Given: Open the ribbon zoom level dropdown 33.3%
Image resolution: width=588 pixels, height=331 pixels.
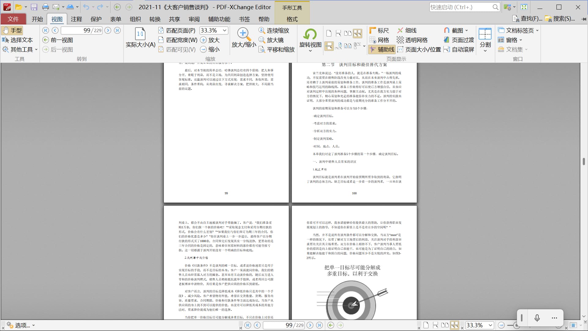Looking at the screenshot, I should point(225,30).
